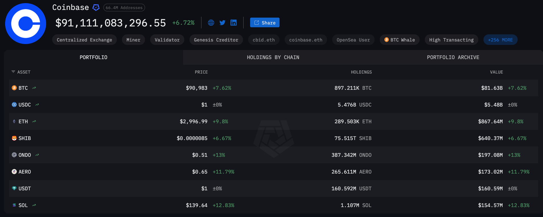
Task: Click the Coinbase logo avatar
Action: [x=26, y=24]
